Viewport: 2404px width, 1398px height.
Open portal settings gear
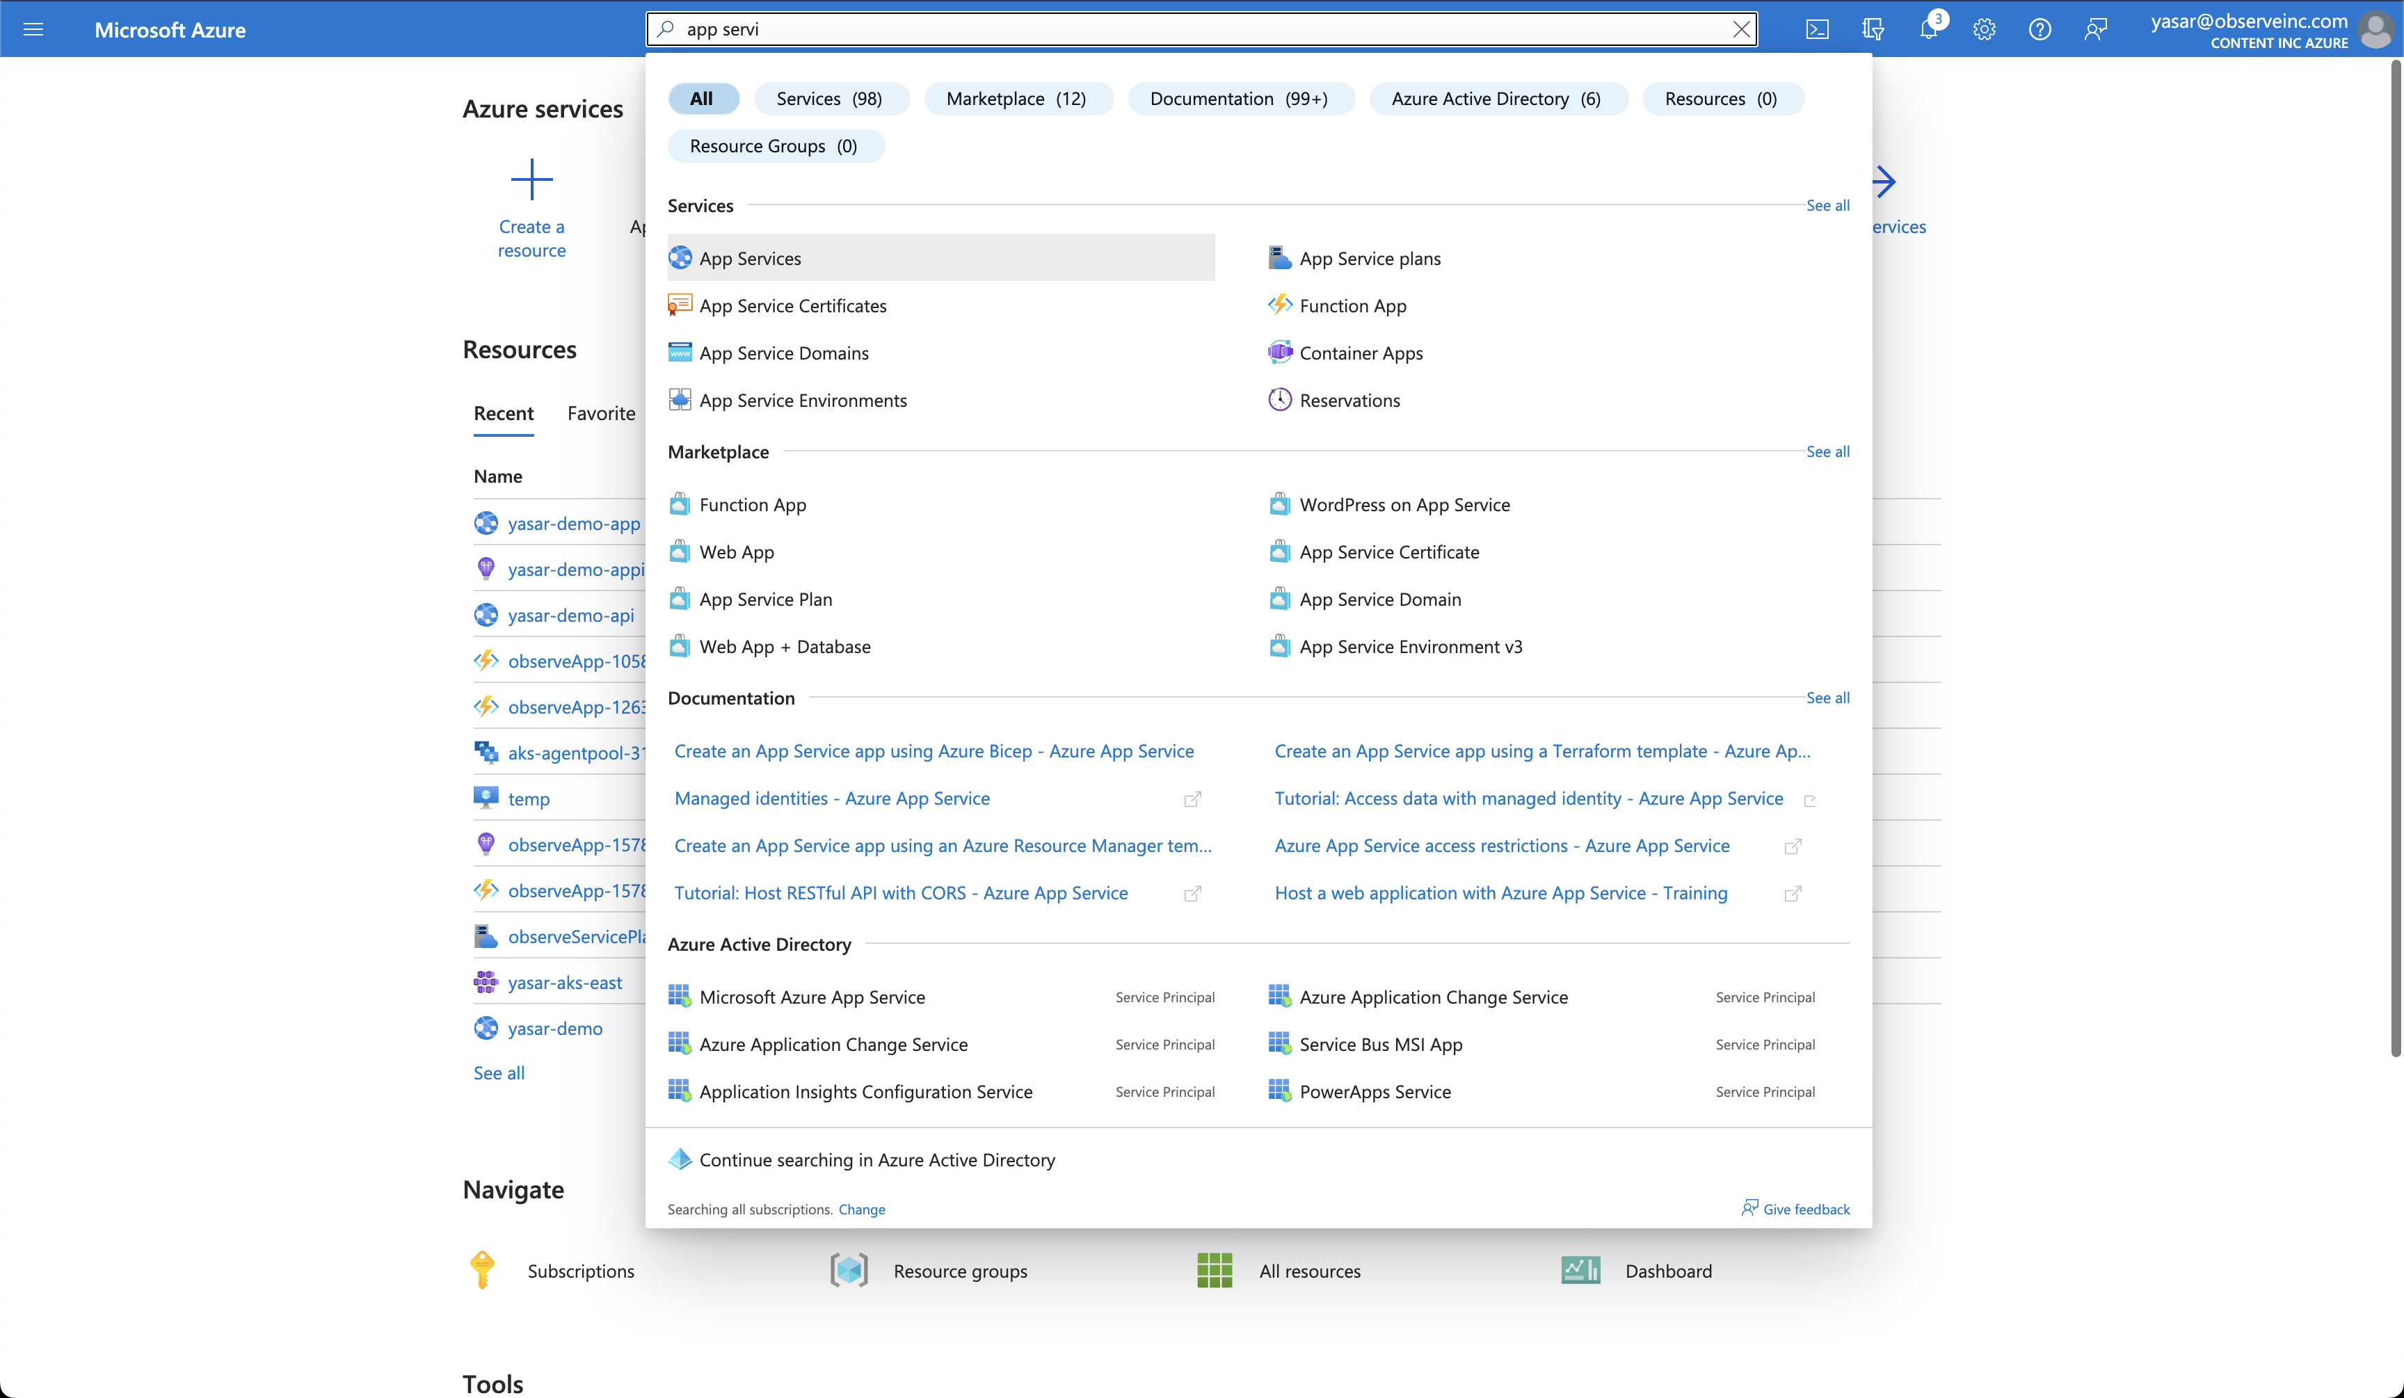pos(1985,30)
